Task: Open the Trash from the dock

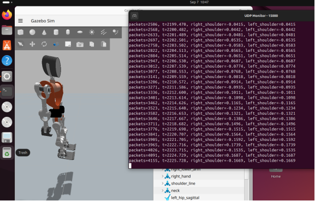Action: coord(7,153)
